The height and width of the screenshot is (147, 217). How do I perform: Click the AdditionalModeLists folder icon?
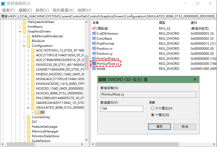pos(28,36)
